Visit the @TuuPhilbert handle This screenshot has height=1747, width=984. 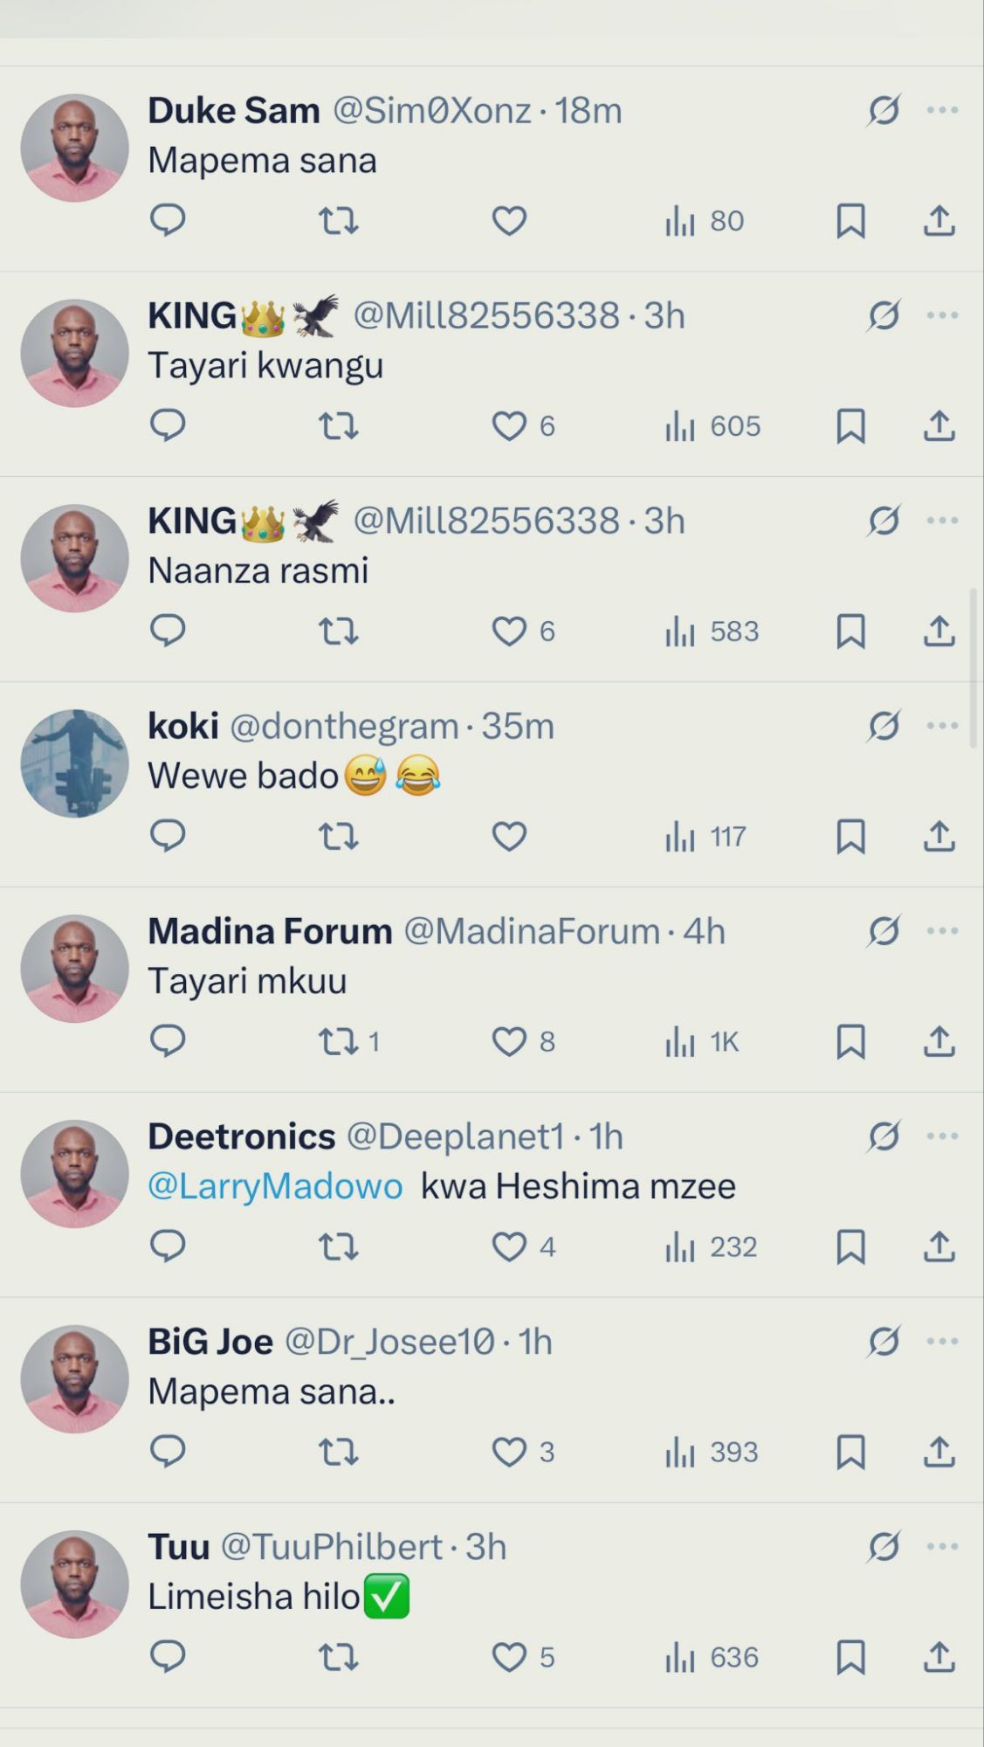pos(331,1547)
